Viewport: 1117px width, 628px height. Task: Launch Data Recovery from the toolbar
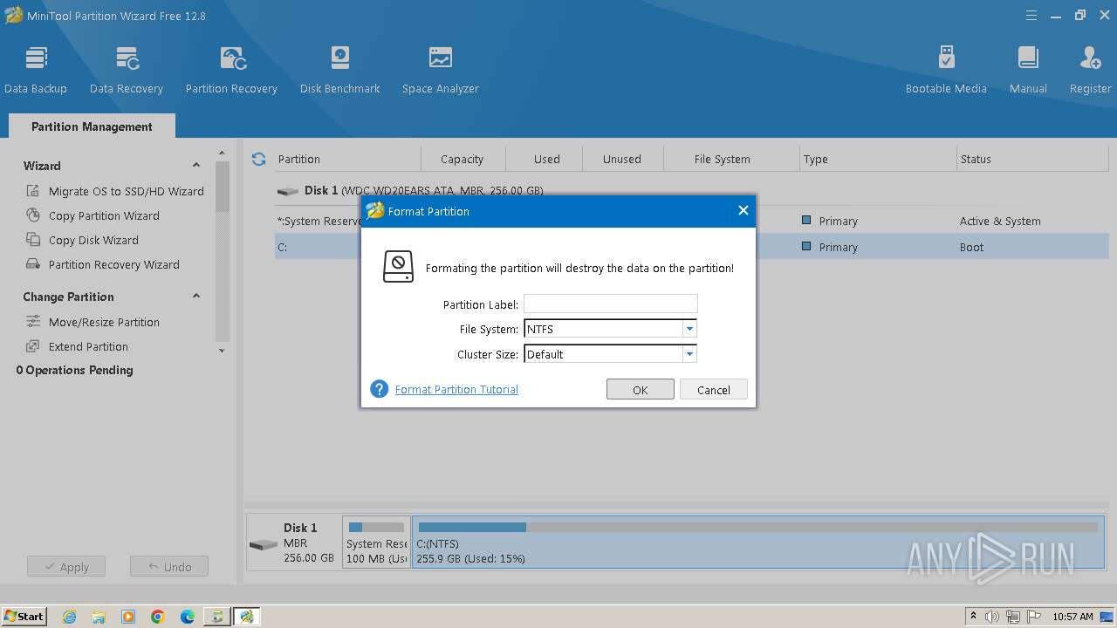click(127, 70)
